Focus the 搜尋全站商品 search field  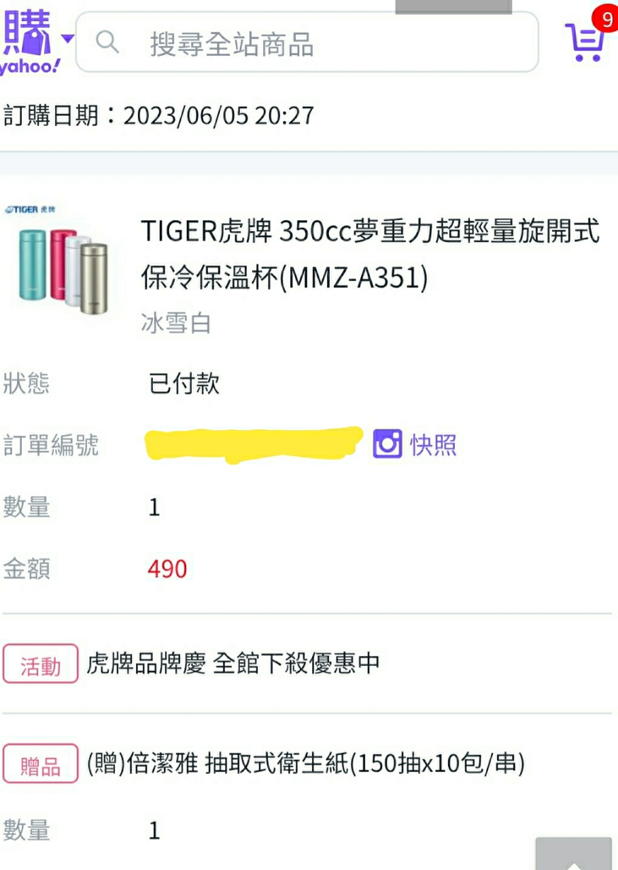307,42
